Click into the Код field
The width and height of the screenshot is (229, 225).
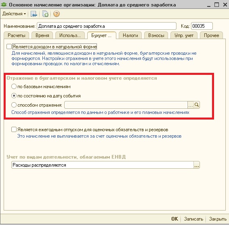point(202,26)
